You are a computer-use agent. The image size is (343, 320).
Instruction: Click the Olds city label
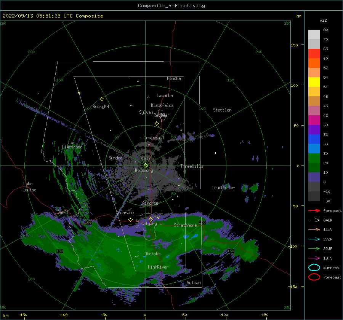[x=145, y=159]
